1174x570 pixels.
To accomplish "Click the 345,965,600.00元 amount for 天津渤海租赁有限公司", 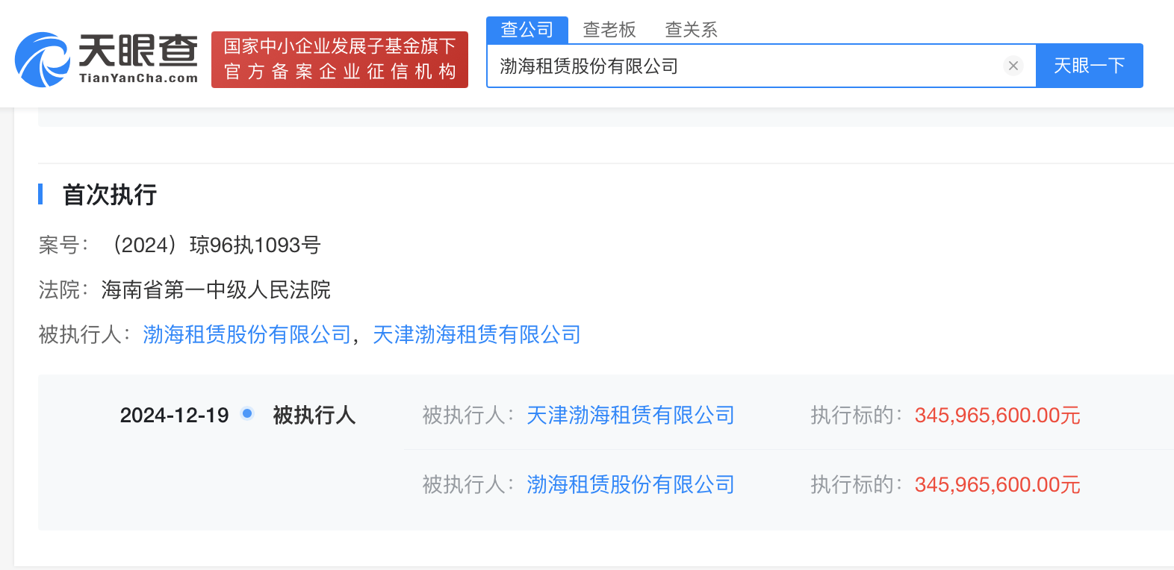I will tap(998, 415).
